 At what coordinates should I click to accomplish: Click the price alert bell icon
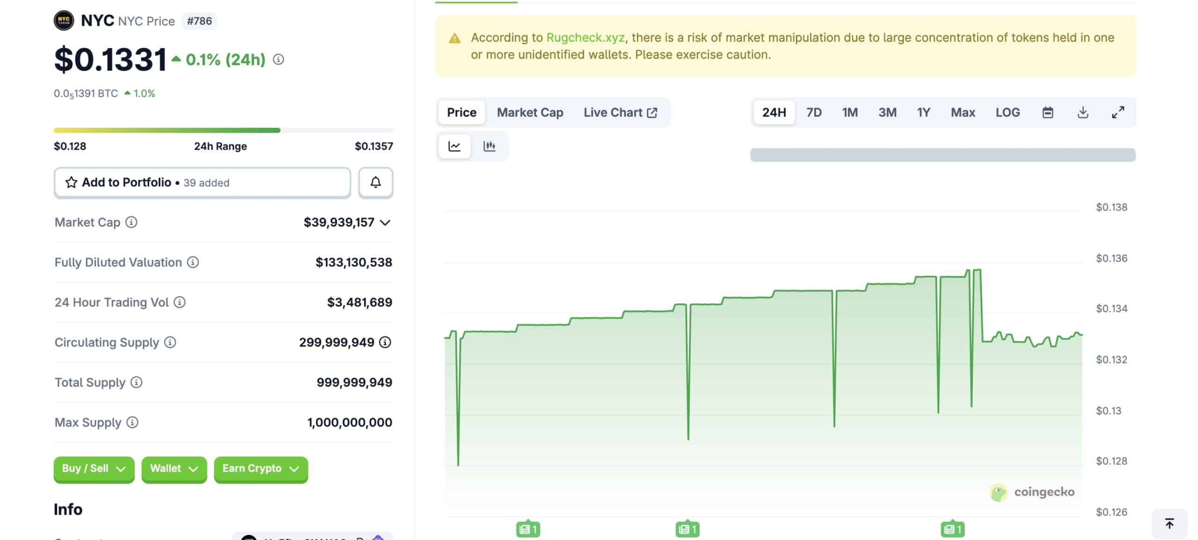click(375, 182)
